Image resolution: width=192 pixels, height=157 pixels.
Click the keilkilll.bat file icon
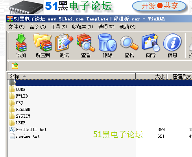12,129
